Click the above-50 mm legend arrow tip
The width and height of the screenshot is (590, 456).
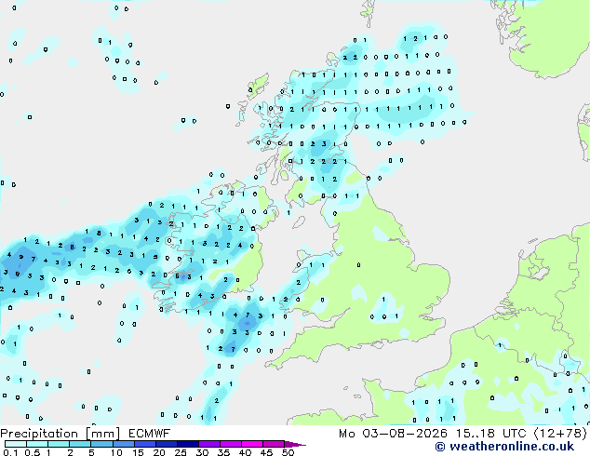tap(295, 444)
